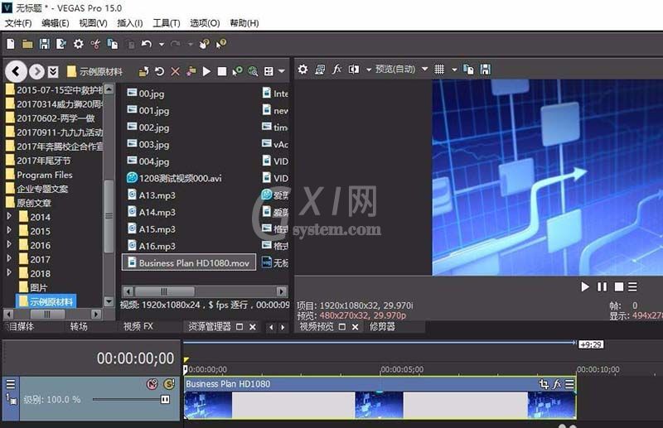This screenshot has width=663, height=428.
Task: Open the track header hamburger menu
Action: point(11,383)
